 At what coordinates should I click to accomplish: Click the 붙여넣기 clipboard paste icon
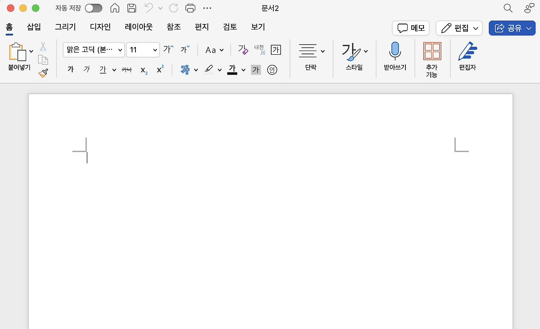[x=17, y=52]
